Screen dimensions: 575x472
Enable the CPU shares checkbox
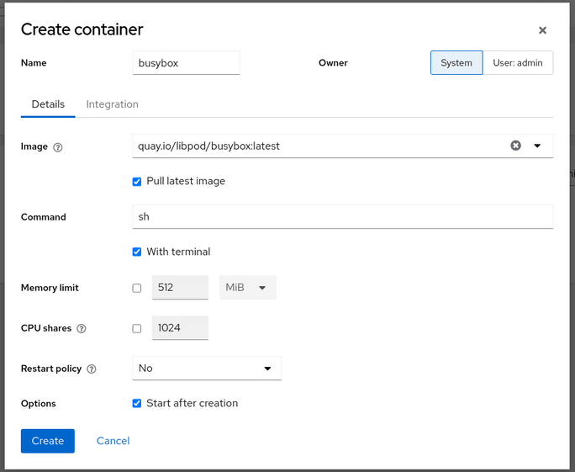[137, 328]
